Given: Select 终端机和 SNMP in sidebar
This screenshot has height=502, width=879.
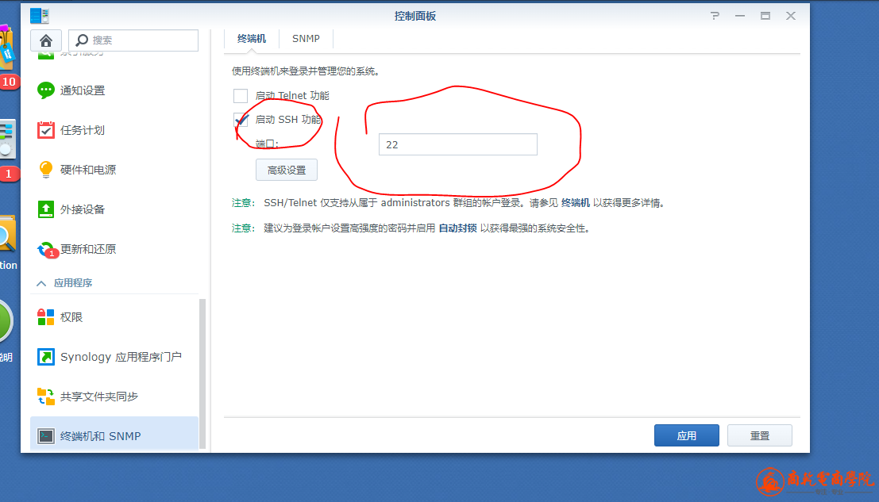Looking at the screenshot, I should [x=114, y=435].
